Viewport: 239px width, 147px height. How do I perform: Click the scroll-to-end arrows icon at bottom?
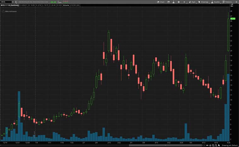point(207,145)
